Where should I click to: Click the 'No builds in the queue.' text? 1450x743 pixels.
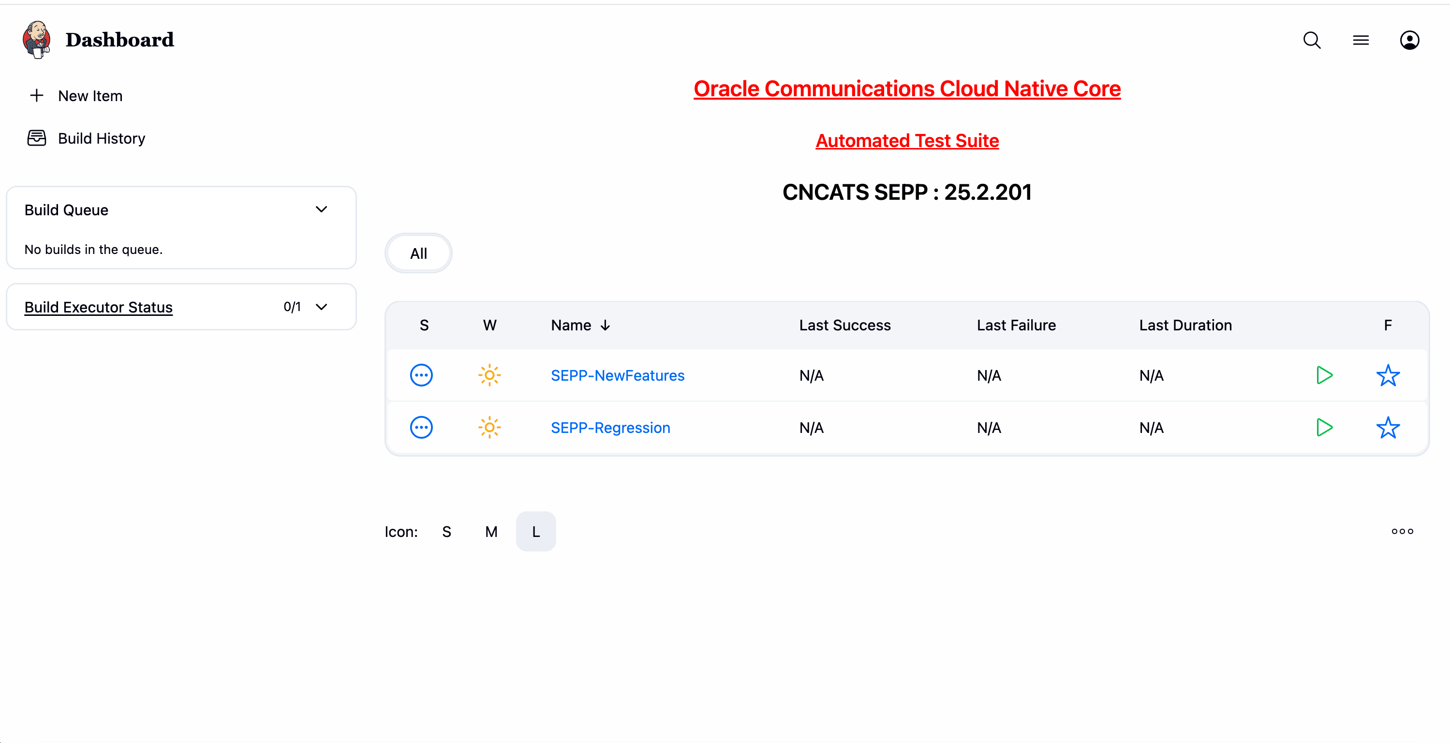93,249
